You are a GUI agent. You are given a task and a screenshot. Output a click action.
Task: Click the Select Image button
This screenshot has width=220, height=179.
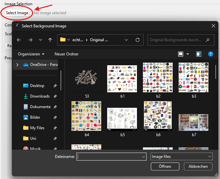click(17, 13)
